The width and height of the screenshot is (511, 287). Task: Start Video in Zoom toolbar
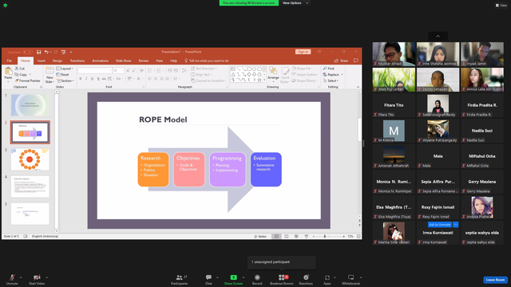click(x=37, y=279)
